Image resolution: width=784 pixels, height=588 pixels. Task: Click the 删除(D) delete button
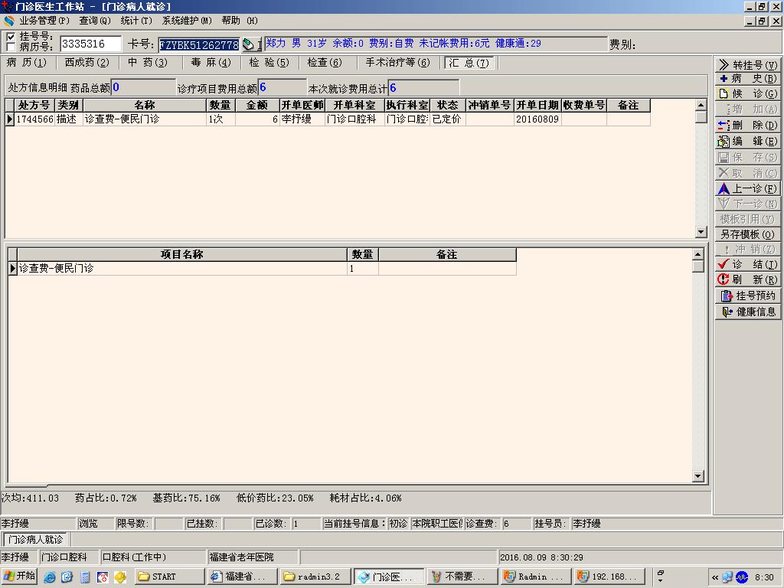747,125
